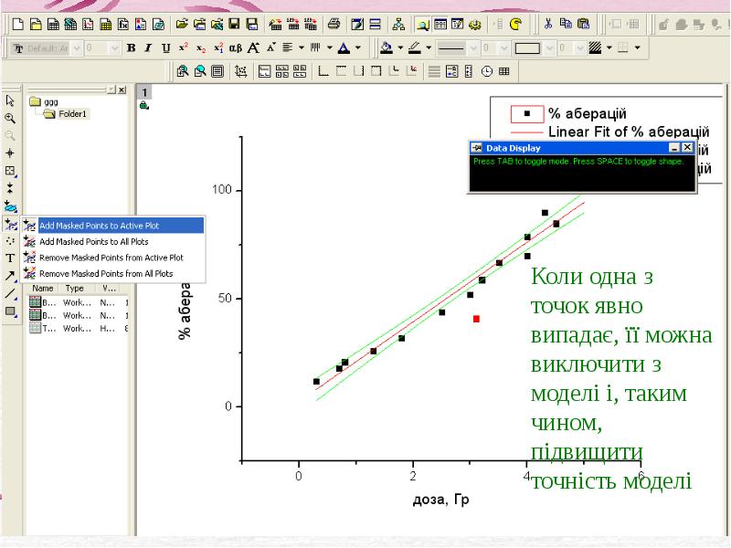Select the Arrow drawing tool
This screenshot has width=731, height=548.
pos(10,275)
